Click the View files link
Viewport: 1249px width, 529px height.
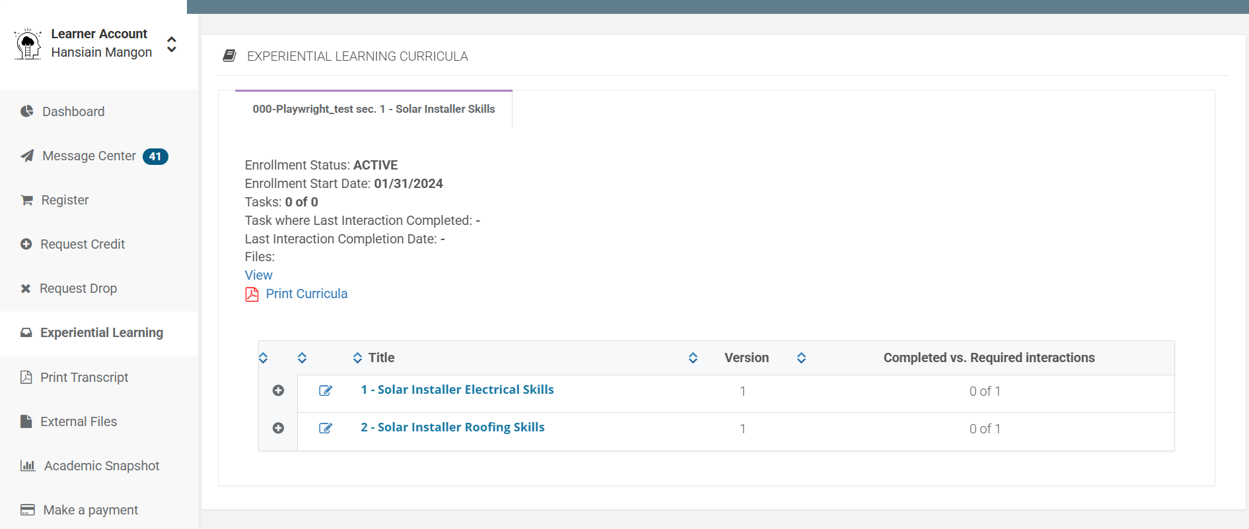click(258, 275)
